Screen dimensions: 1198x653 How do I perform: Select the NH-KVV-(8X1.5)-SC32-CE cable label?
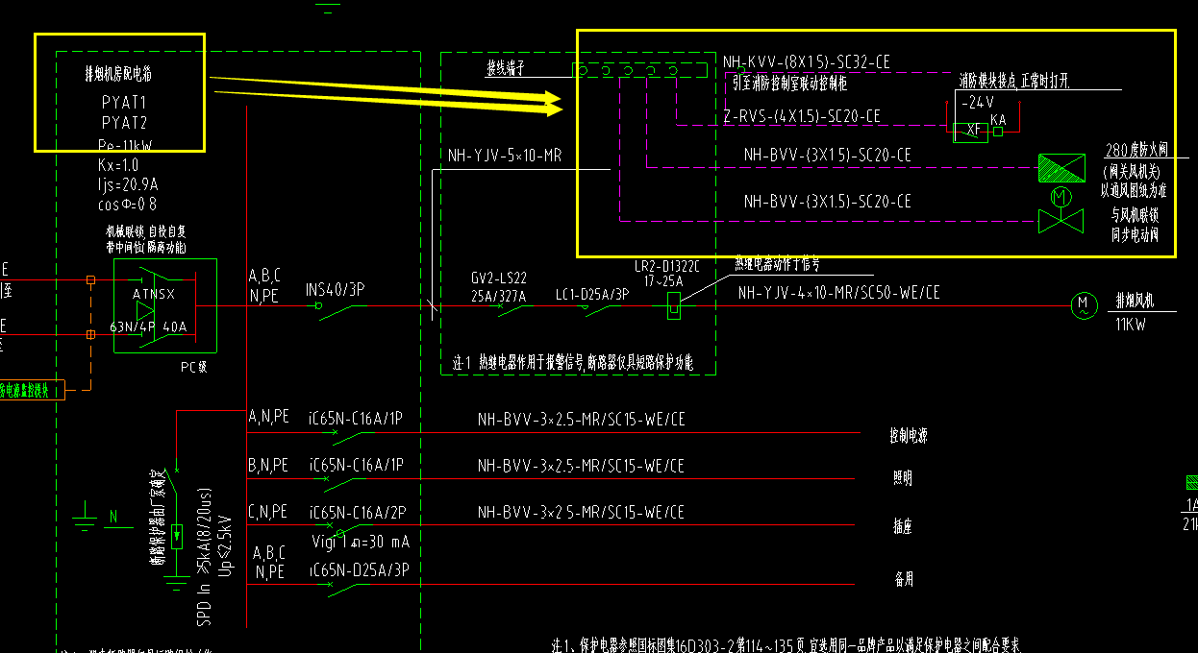(807, 62)
